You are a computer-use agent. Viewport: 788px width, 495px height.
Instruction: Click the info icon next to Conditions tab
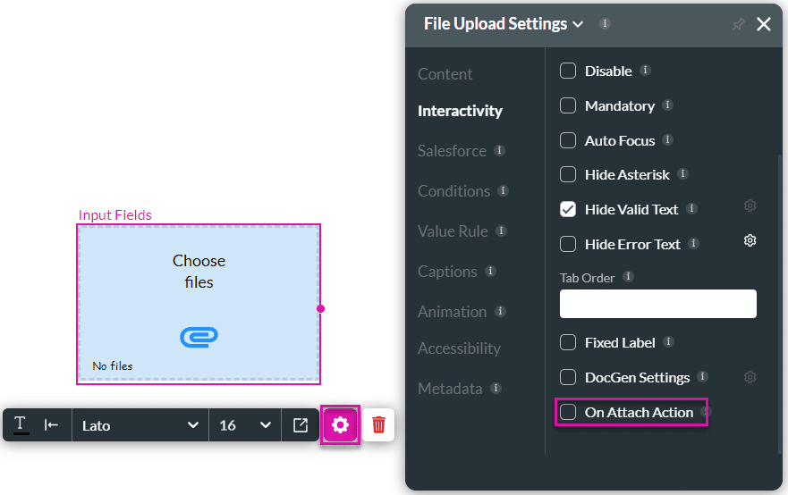[503, 190]
